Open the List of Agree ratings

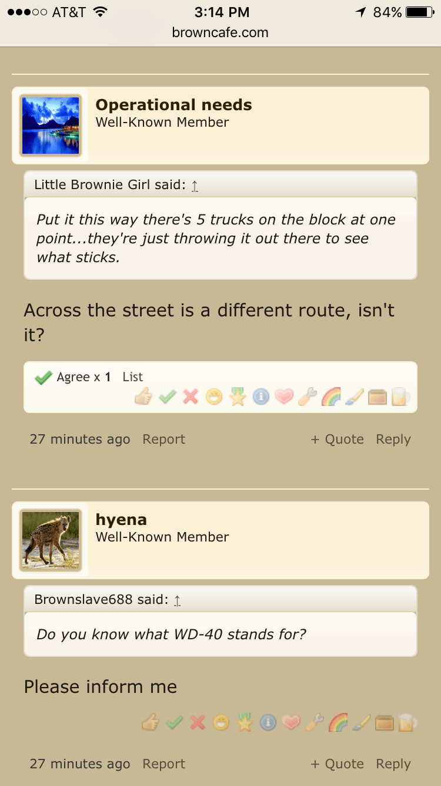(x=133, y=377)
